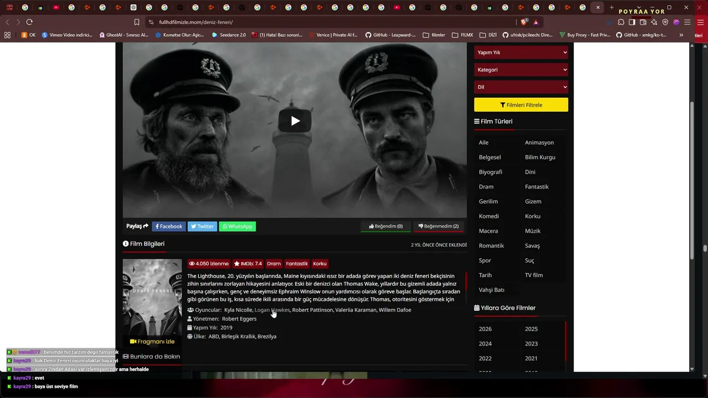
Task: Click the Fantastik tag under Film Bilgileri
Action: click(297, 264)
